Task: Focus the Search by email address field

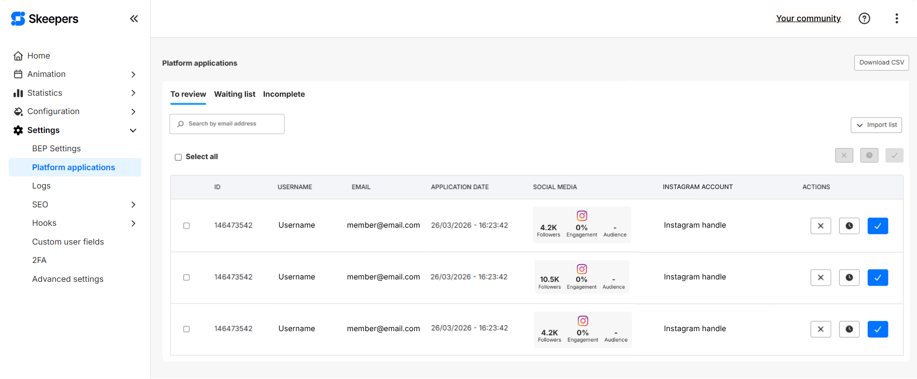Action: click(227, 124)
